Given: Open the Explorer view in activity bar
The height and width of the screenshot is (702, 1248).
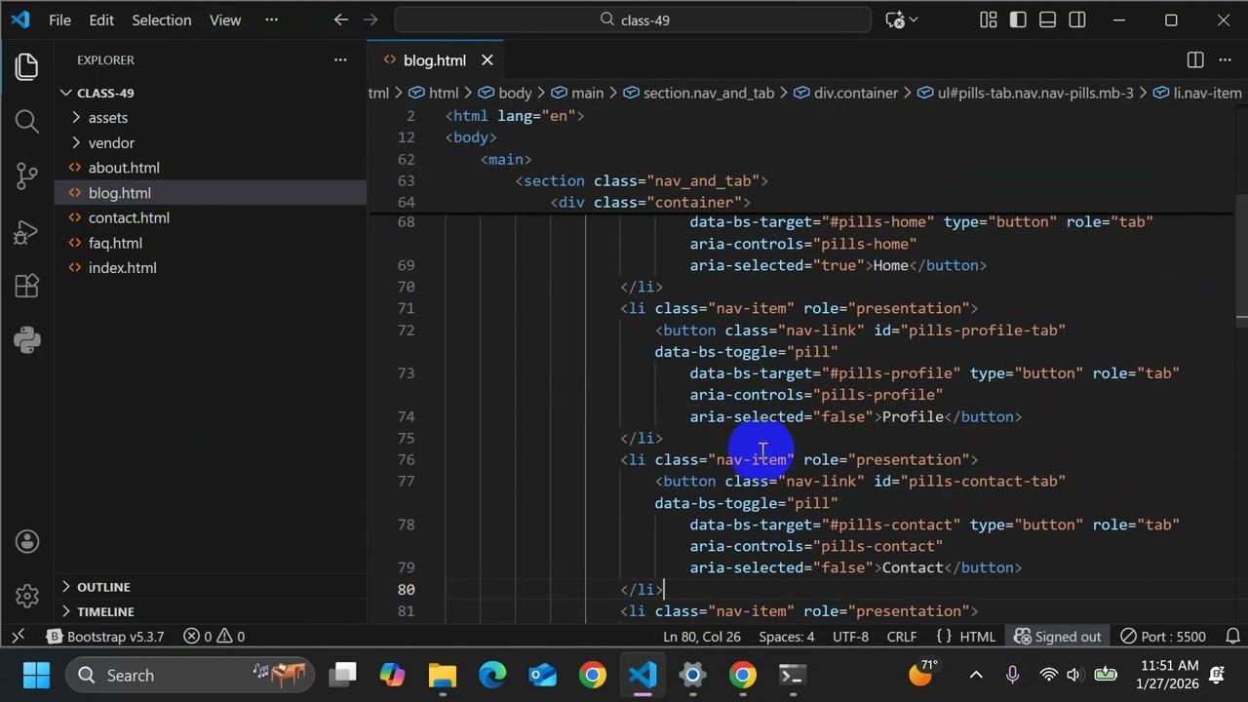Looking at the screenshot, I should point(27,66).
